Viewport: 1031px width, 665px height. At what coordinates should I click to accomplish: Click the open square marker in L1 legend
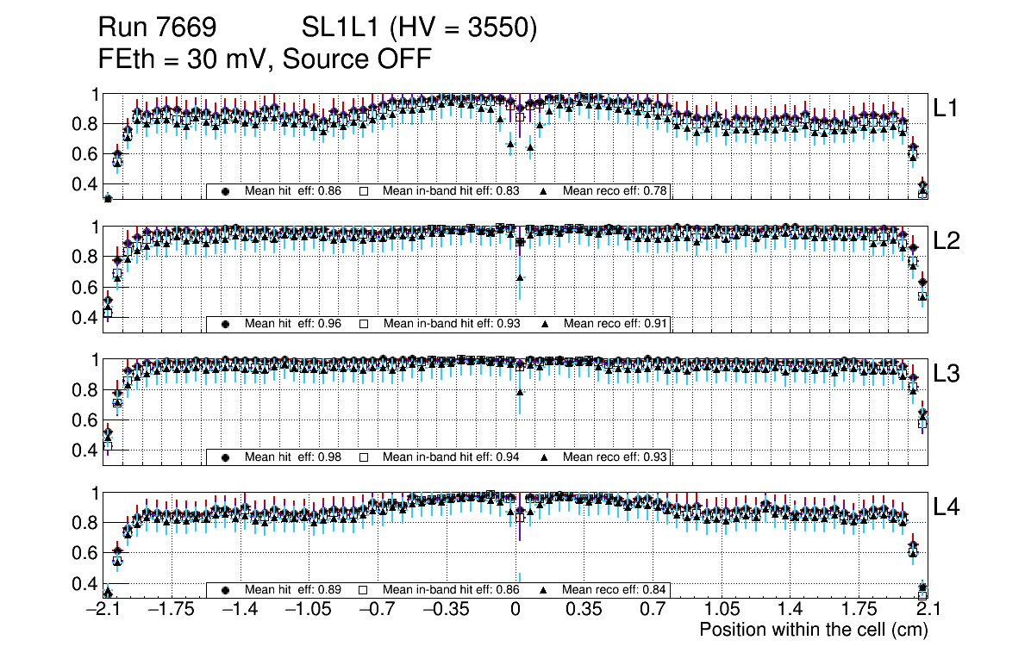point(364,191)
